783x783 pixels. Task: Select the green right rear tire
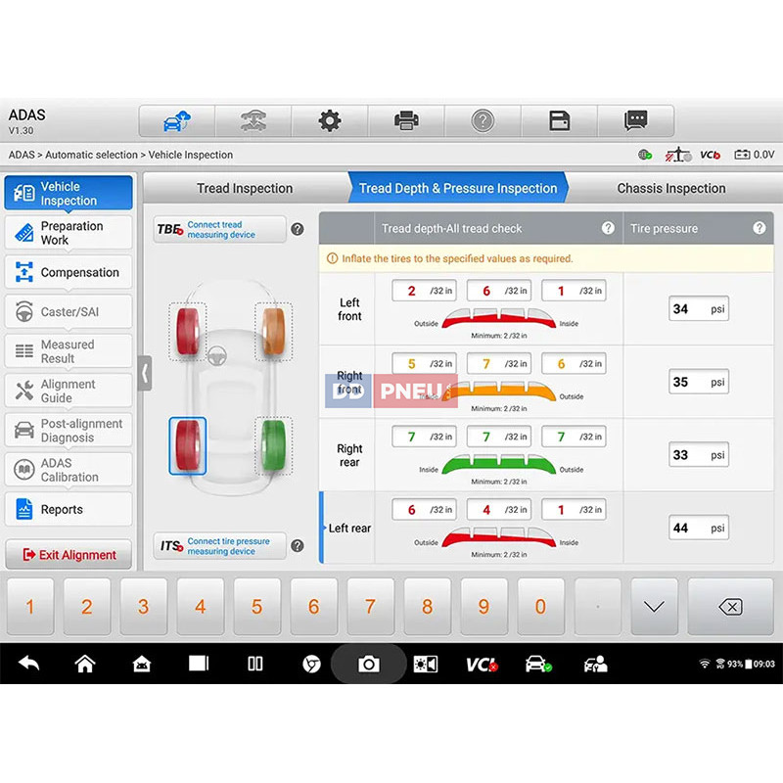pos(274,445)
